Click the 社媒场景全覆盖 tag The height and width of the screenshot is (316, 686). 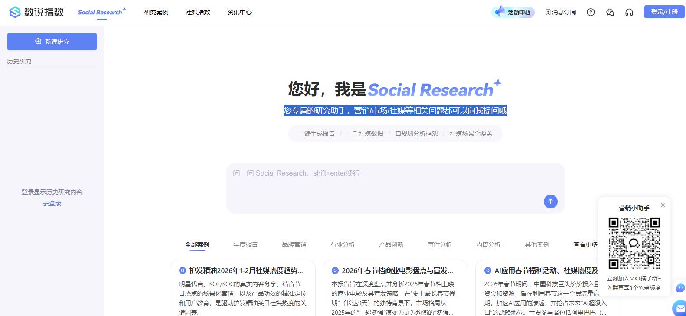(471, 134)
